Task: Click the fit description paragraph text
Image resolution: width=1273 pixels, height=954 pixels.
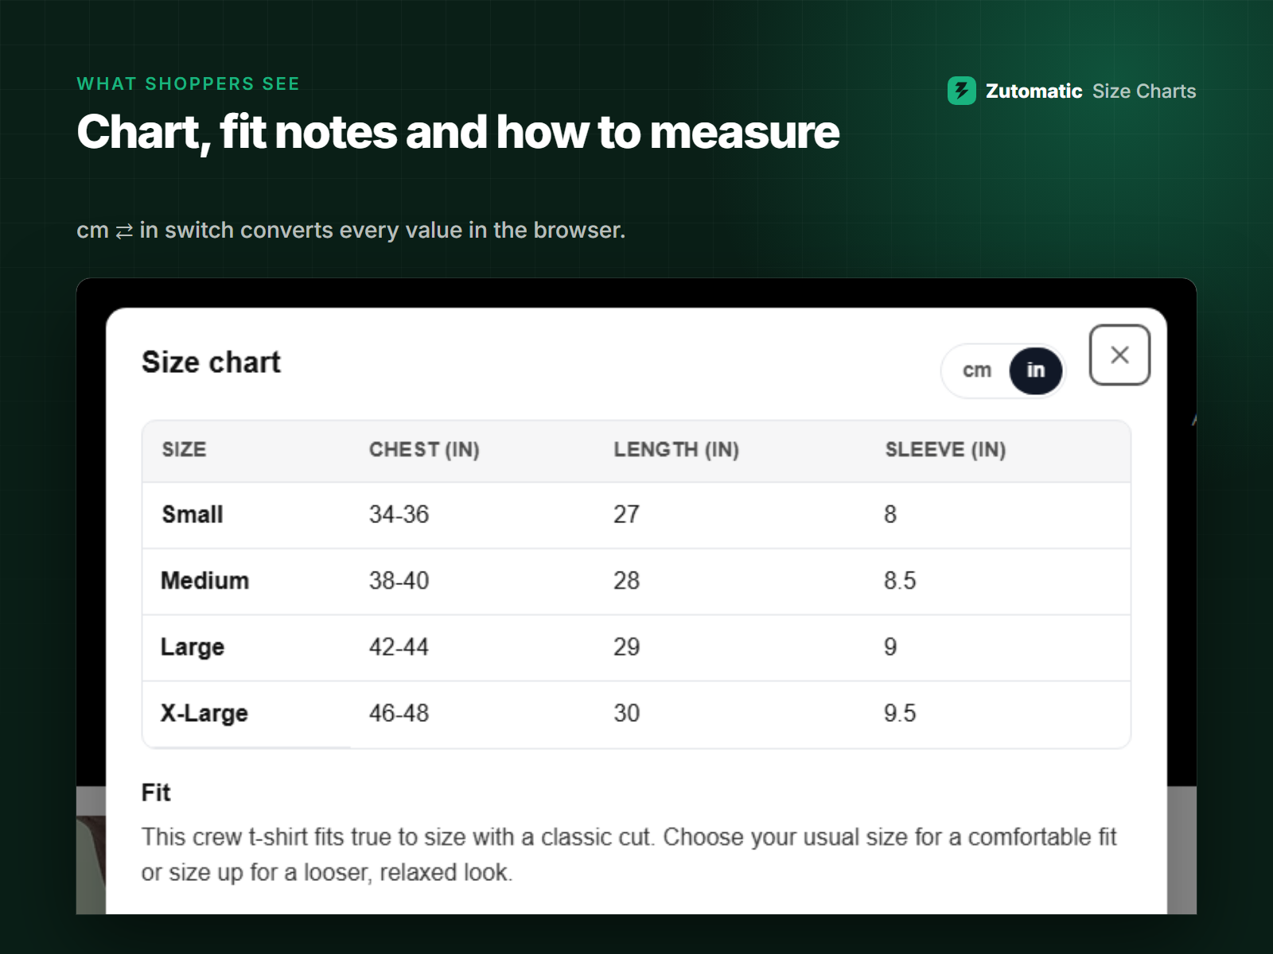Action: [x=629, y=855]
